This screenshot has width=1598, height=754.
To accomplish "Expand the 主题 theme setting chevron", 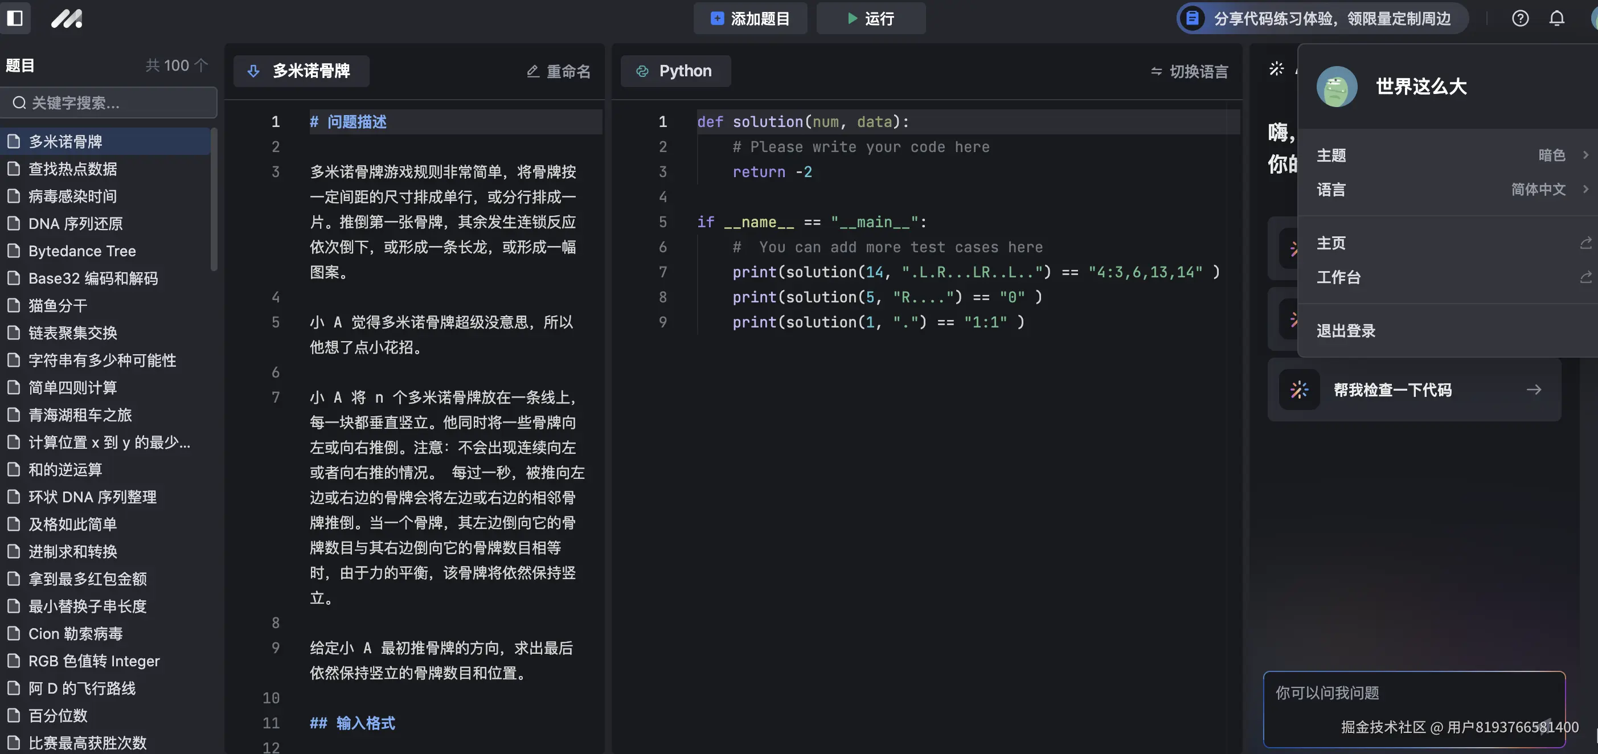I will (1587, 155).
